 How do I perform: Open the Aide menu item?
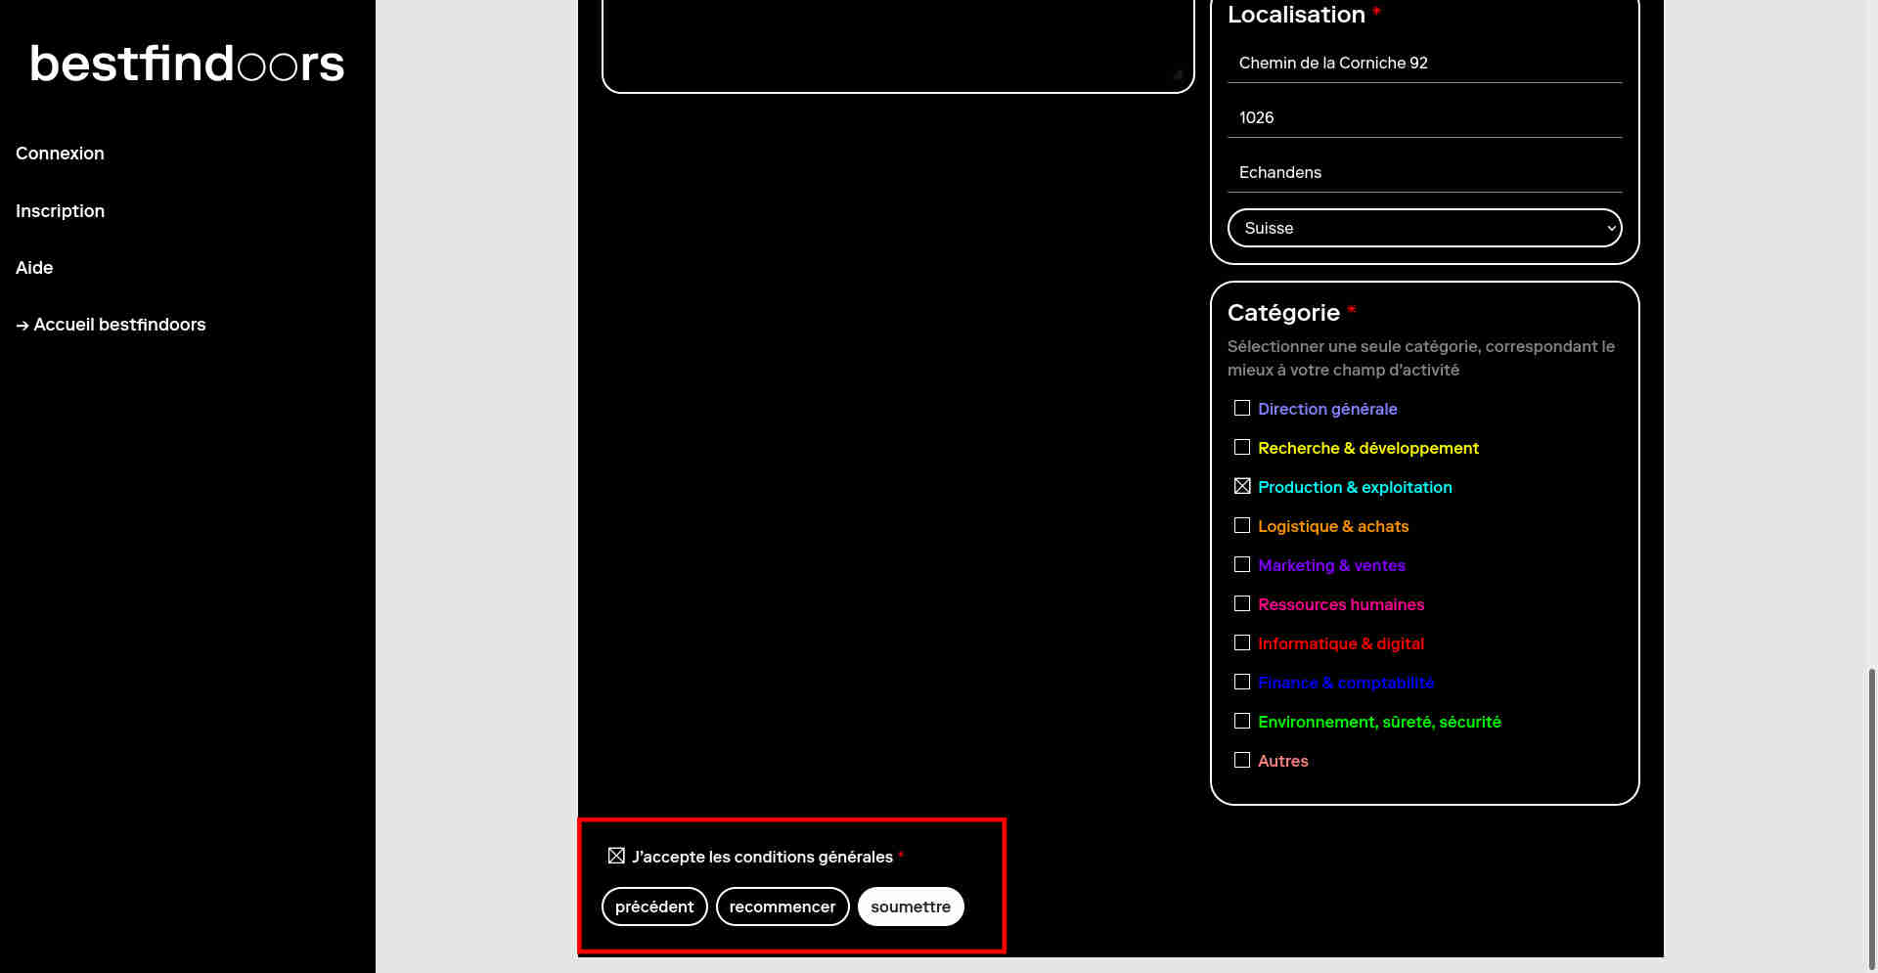[x=34, y=268]
